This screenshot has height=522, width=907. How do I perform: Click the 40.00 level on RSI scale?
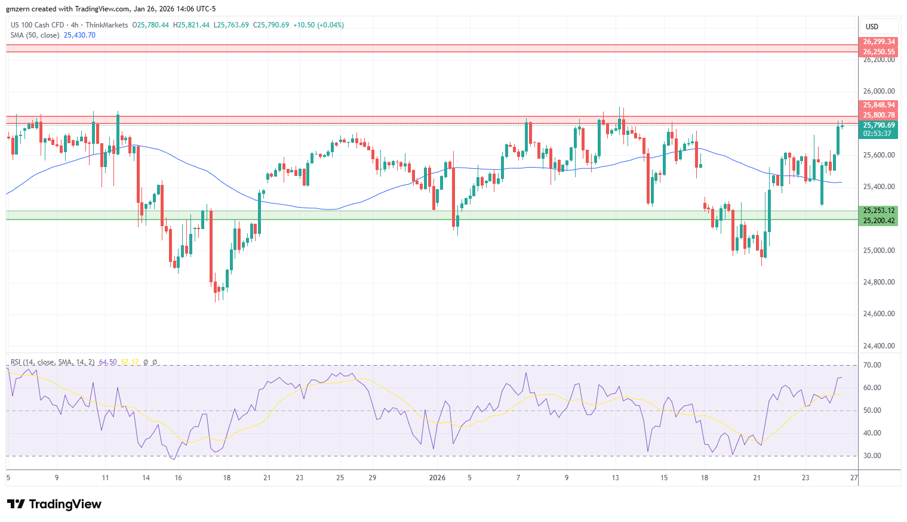click(x=872, y=433)
